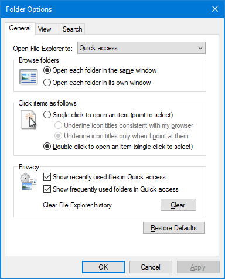
Task: Click the Restore Defaults button
Action: coord(174,228)
